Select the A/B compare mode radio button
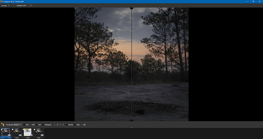 tap(82, 125)
